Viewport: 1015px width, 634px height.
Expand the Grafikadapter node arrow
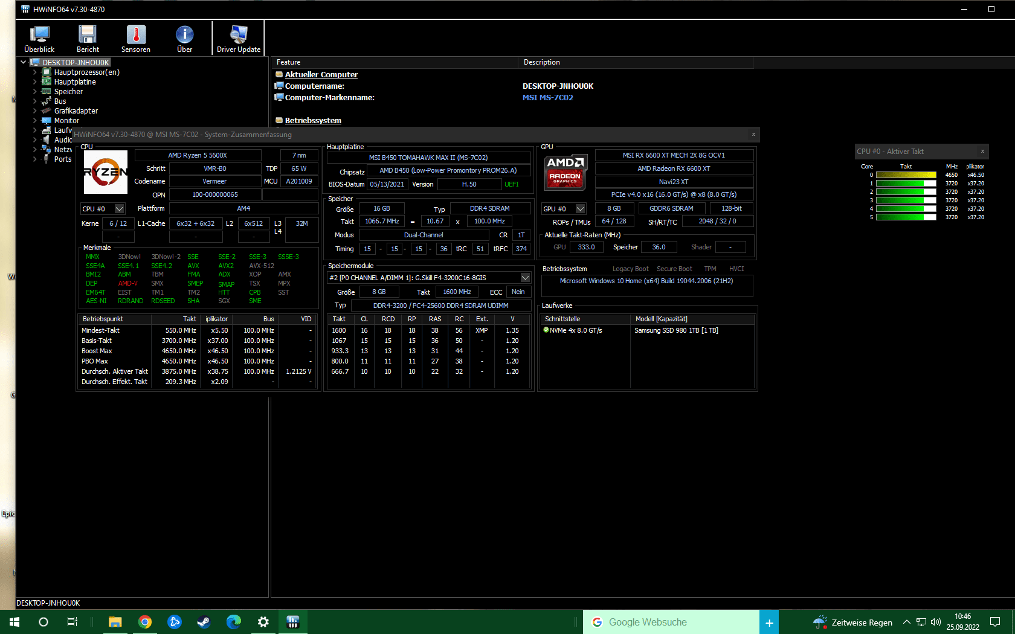tap(34, 111)
